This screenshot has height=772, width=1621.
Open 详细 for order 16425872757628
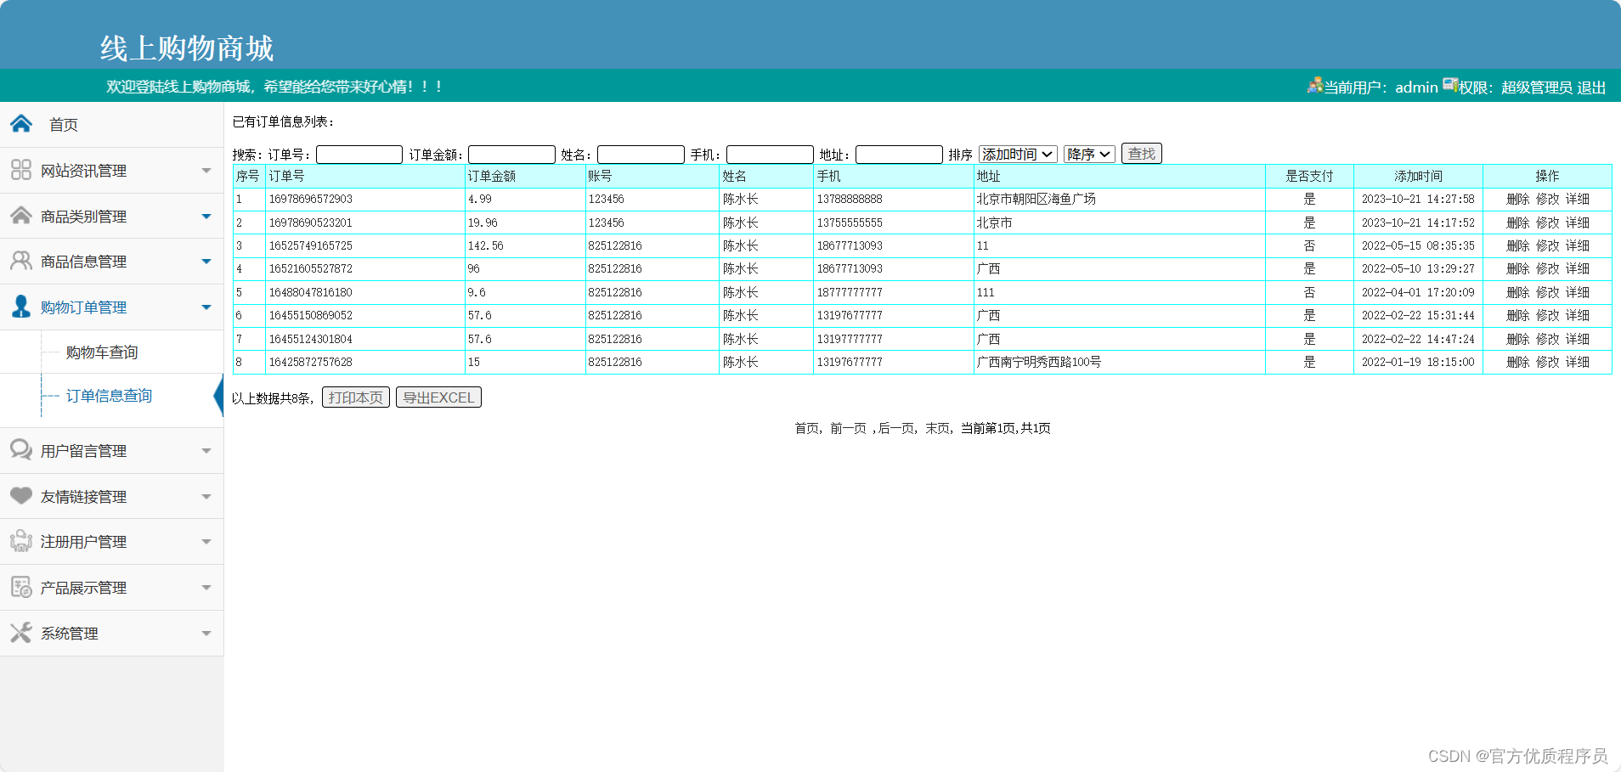[x=1577, y=362]
